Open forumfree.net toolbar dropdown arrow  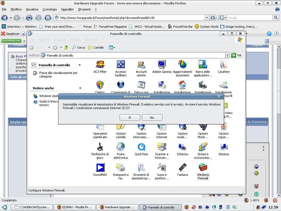pyautogui.click(x=24, y=41)
